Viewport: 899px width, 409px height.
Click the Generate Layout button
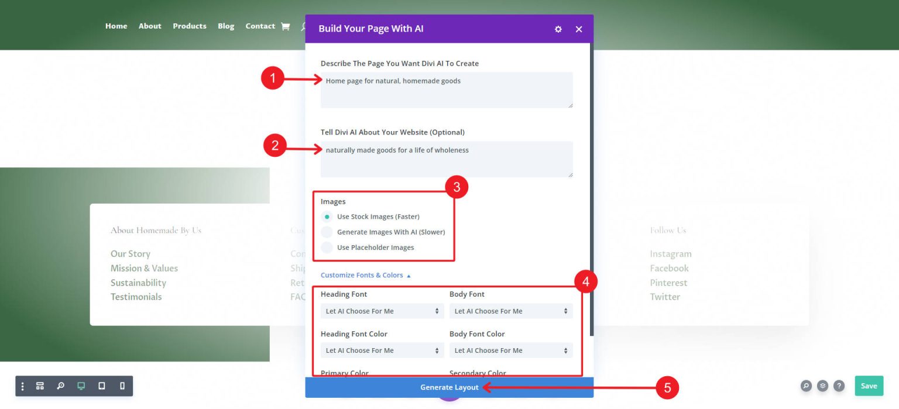tap(449, 387)
